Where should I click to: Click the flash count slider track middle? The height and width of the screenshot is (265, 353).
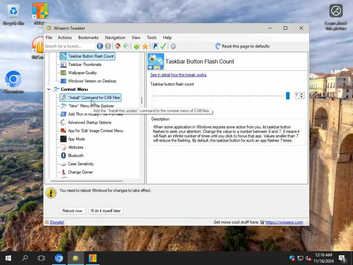tap(220, 96)
